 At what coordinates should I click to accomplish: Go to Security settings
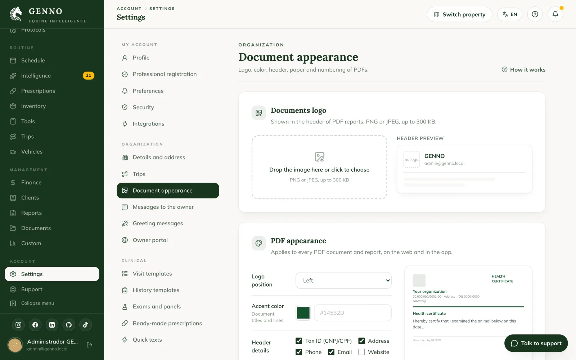(168, 107)
